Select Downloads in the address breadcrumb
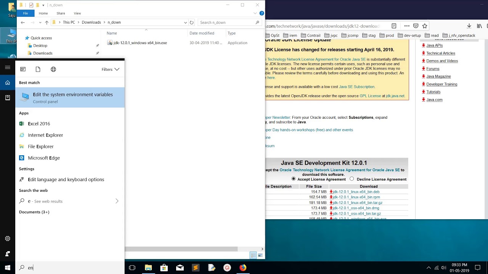This screenshot has height=274, width=488. tap(91, 22)
